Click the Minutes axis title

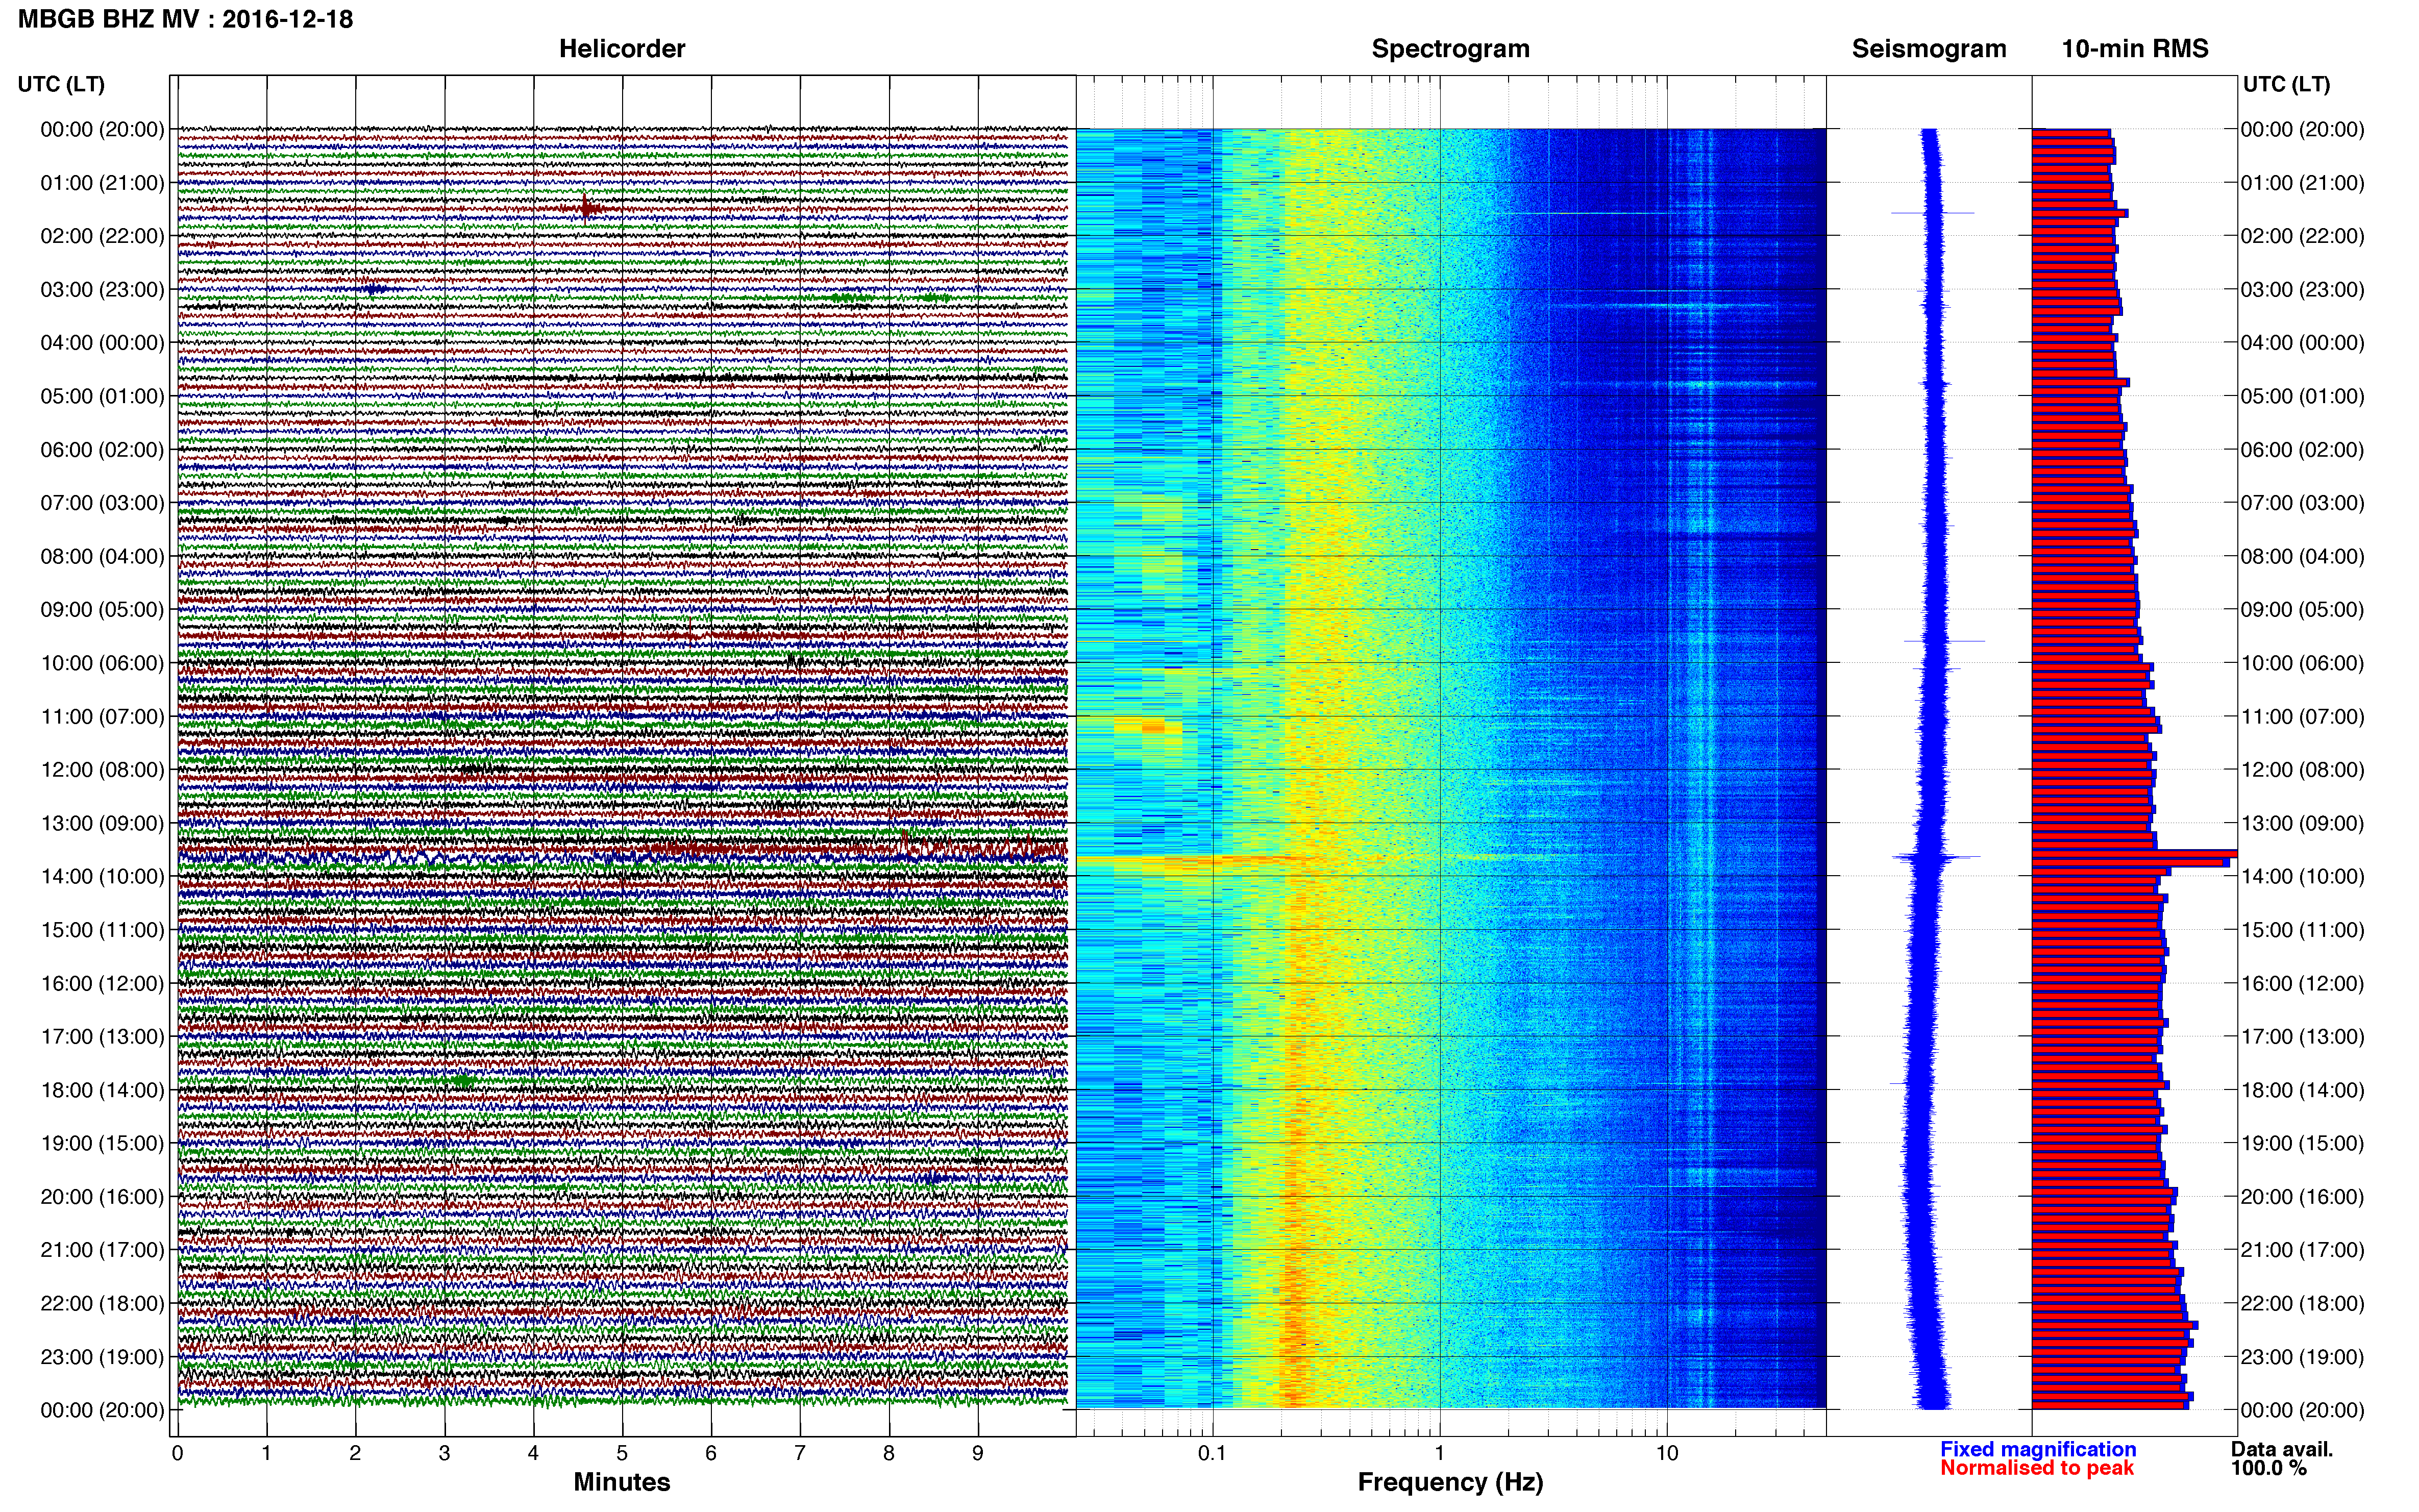click(622, 1482)
